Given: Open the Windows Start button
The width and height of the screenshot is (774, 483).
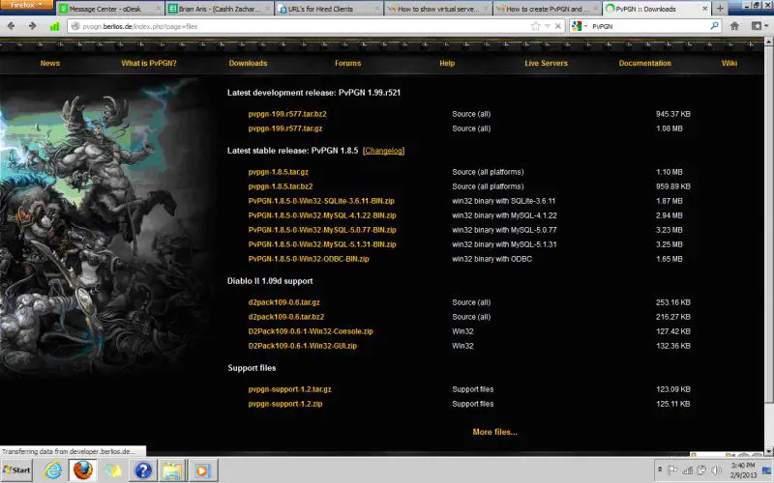Looking at the screenshot, I should (x=16, y=470).
